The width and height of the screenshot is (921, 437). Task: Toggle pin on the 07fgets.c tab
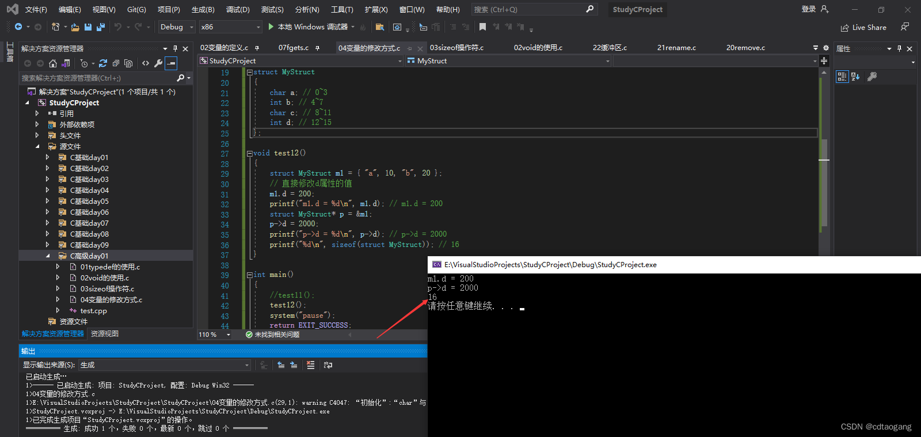click(317, 48)
